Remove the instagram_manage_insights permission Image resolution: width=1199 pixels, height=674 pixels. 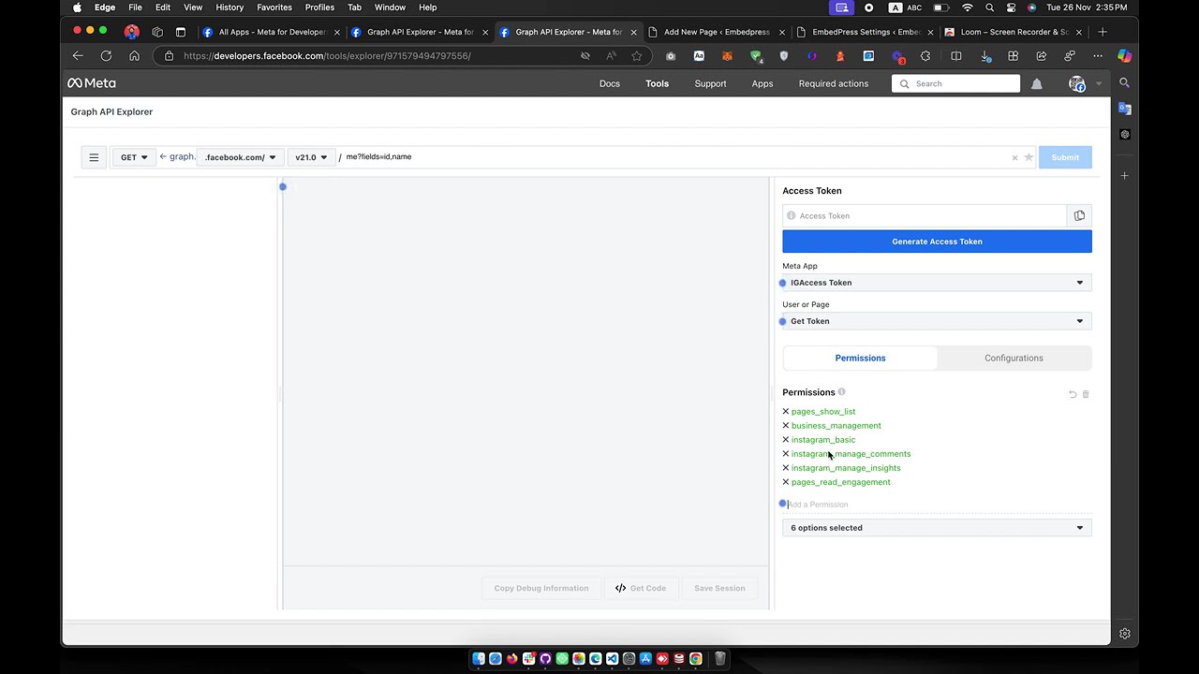tap(786, 468)
